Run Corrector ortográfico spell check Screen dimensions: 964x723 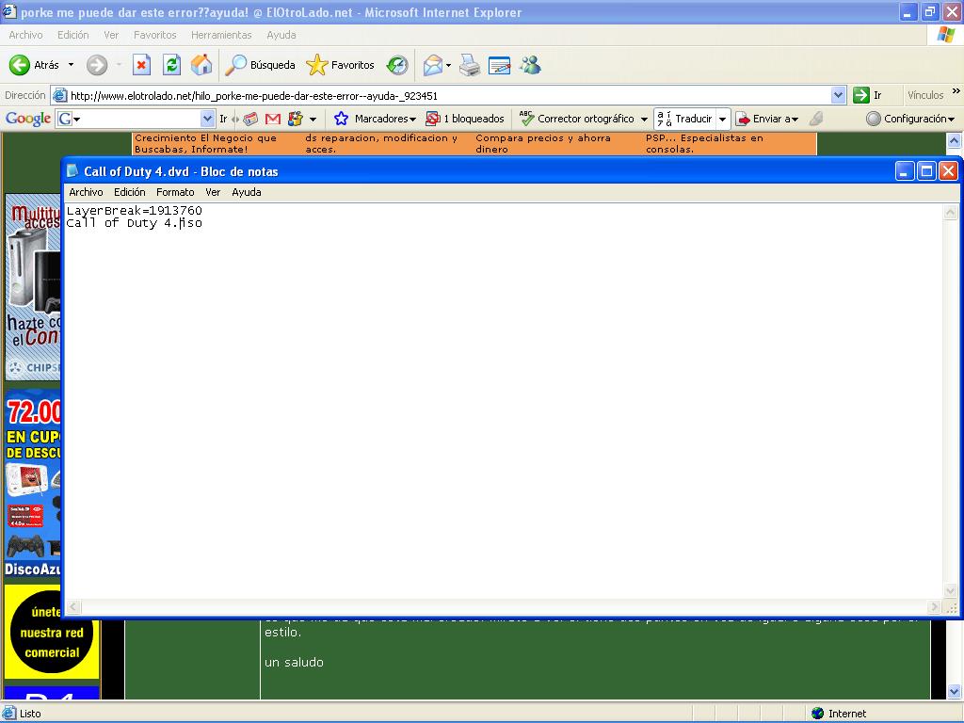pyautogui.click(x=577, y=119)
